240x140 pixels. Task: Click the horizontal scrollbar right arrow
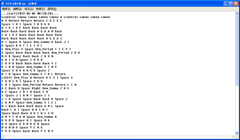pyautogui.click(x=233, y=137)
